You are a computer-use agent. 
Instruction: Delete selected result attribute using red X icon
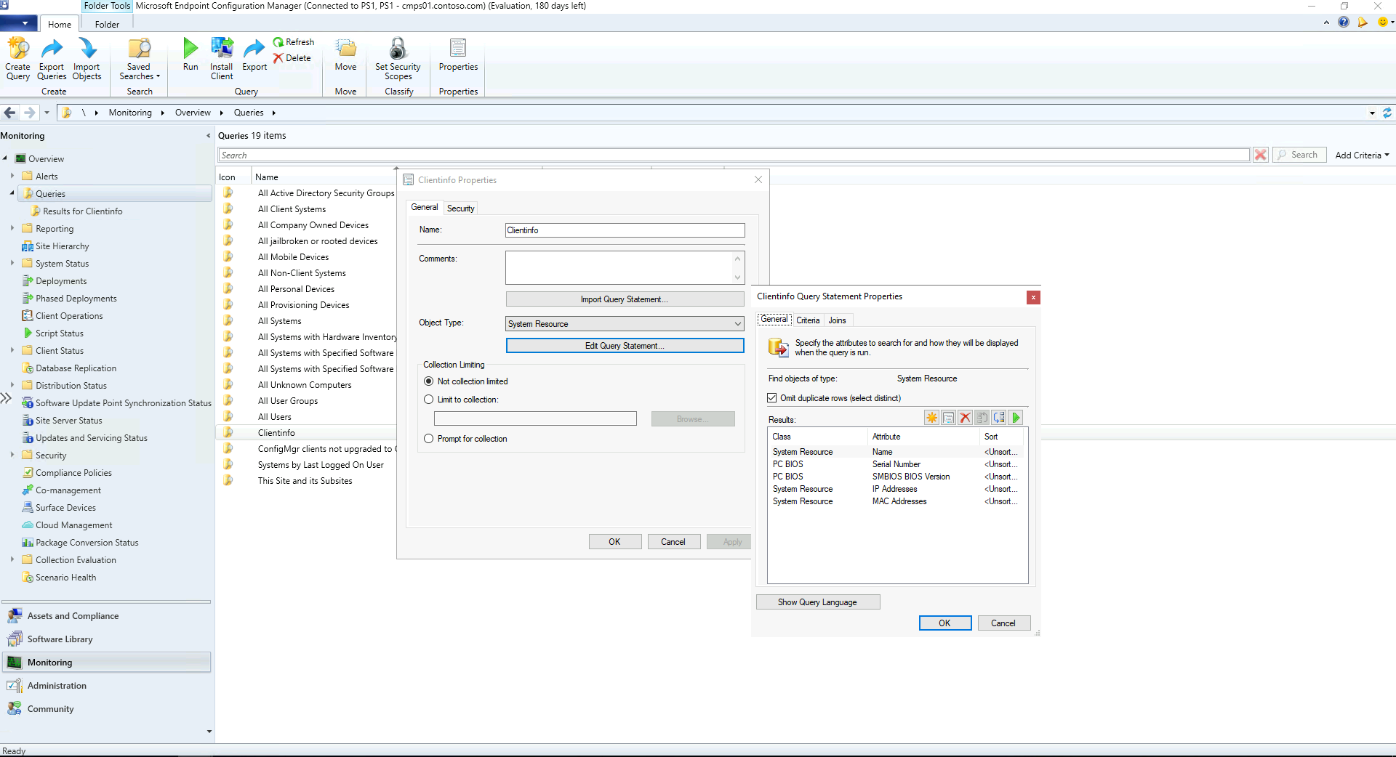[965, 418]
